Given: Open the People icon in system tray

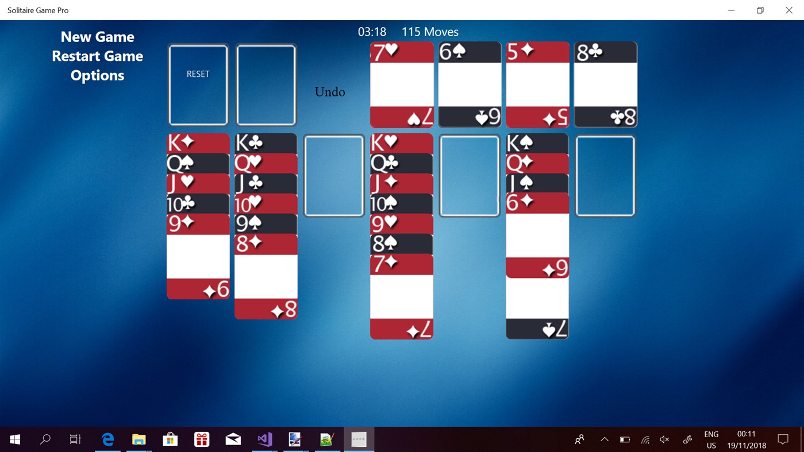Looking at the screenshot, I should point(579,438).
